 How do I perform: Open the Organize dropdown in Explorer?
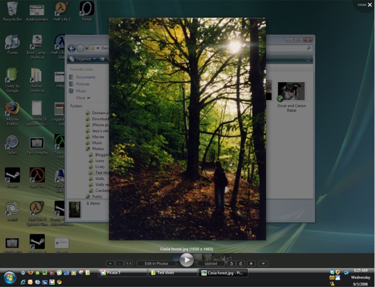point(83,59)
